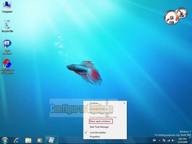Image resolution: width=192 pixels, height=144 pixels.
Task: Choose Show windows side by side
Action: [x=105, y=117]
